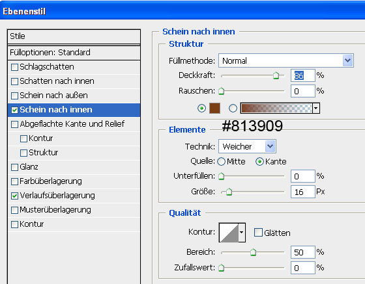Expand the gradient picker dropdown arrow

click(x=316, y=109)
